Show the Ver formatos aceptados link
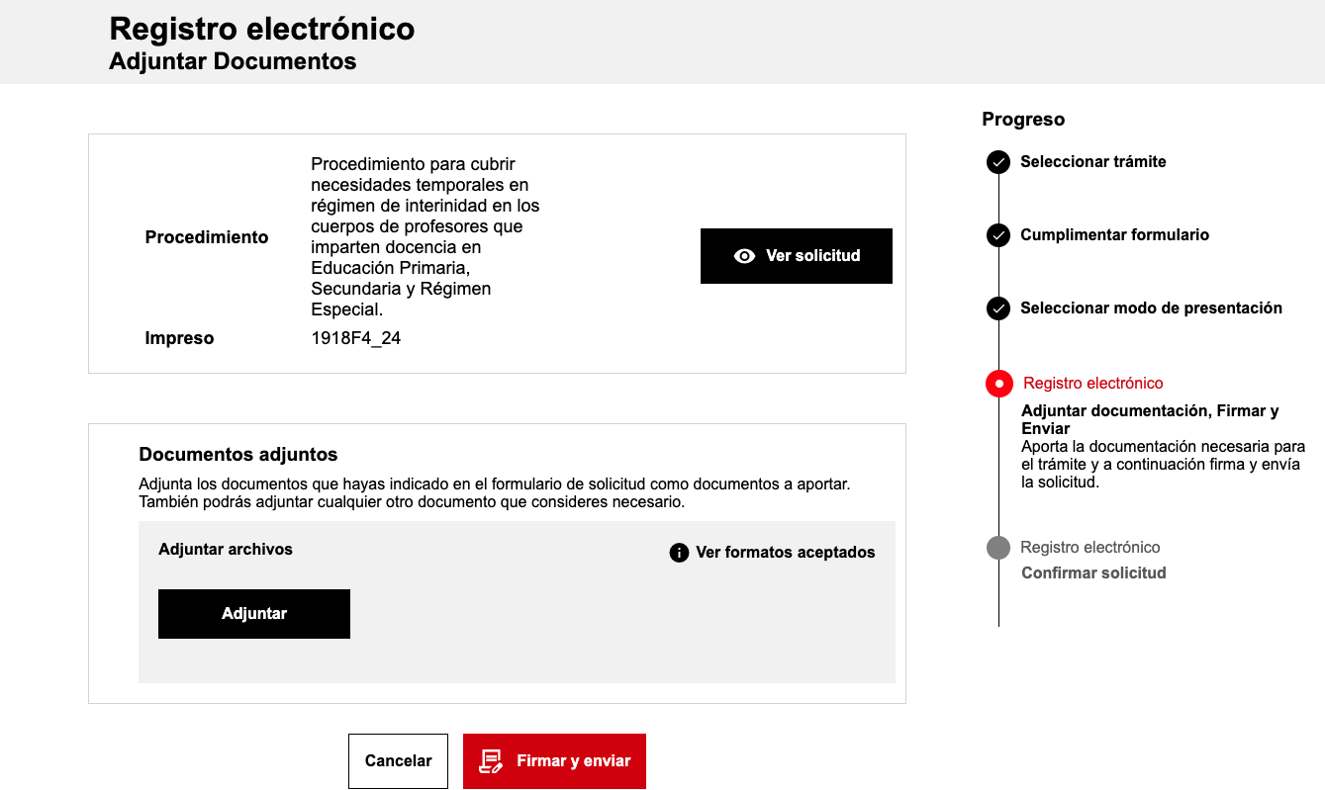The image size is (1325, 790). click(x=786, y=553)
